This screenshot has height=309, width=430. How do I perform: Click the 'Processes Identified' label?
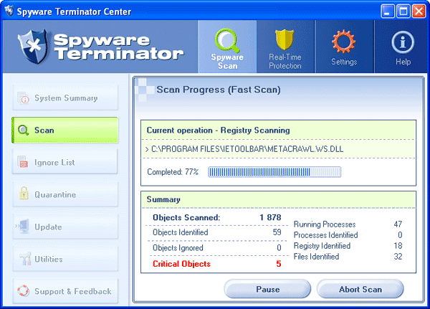point(325,235)
